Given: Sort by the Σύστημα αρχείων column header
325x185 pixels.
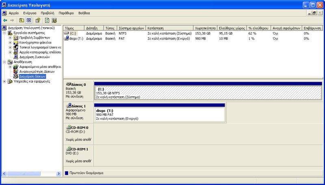Looking at the screenshot, I should (131, 28).
